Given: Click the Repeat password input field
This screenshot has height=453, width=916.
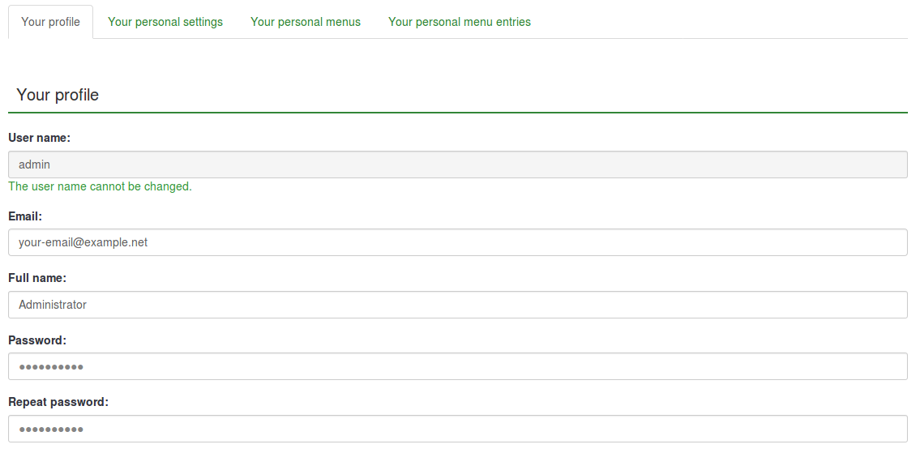Looking at the screenshot, I should 457,429.
